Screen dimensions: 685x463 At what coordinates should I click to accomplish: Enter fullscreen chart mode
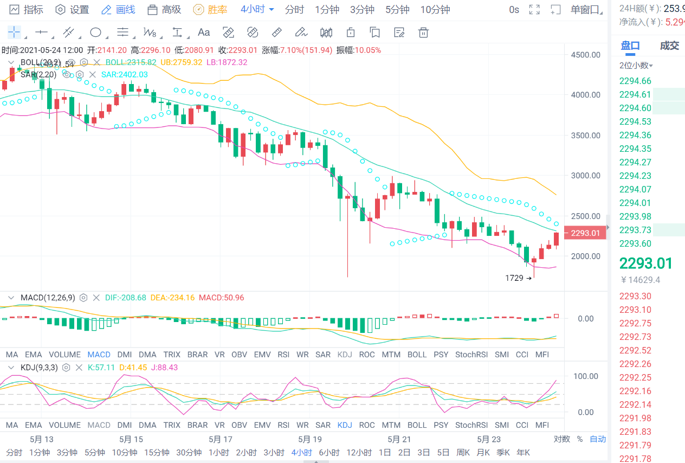pos(534,10)
